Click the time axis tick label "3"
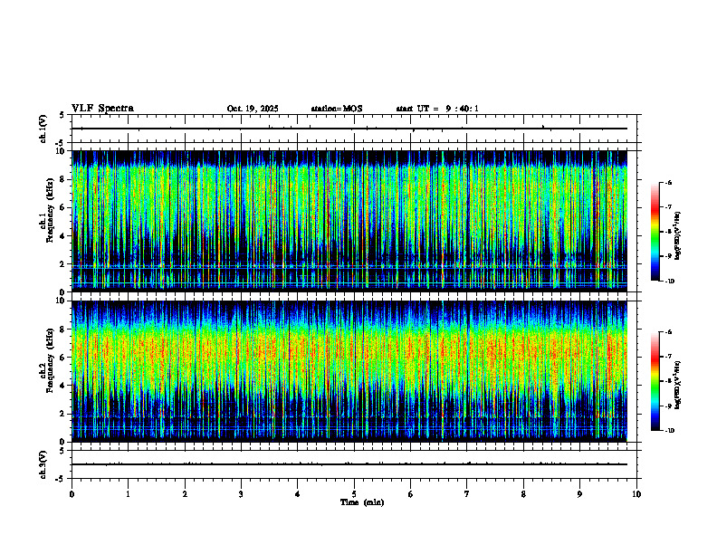The width and height of the screenshot is (717, 554). (x=241, y=494)
